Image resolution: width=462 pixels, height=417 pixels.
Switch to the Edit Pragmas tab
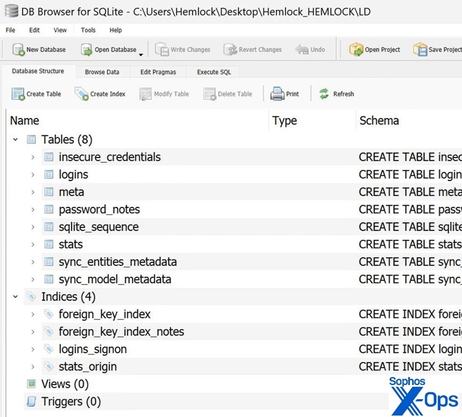tap(158, 72)
